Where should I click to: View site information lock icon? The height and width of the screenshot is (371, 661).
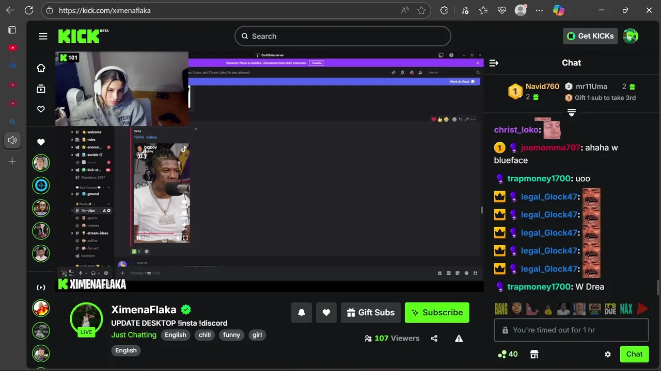pyautogui.click(x=49, y=10)
